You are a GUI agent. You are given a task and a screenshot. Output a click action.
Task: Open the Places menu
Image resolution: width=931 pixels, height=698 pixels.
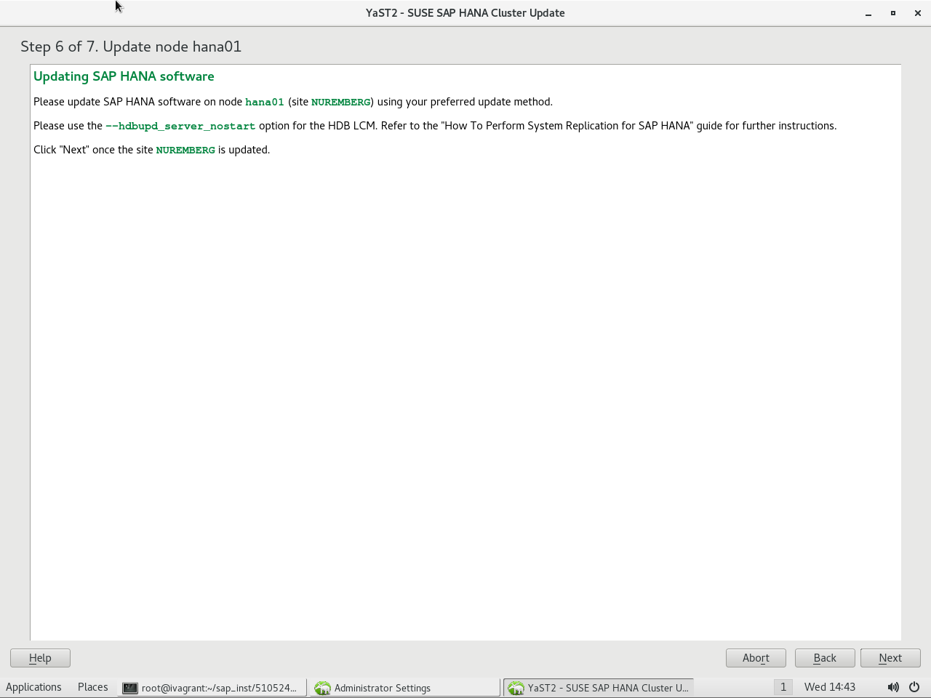click(x=92, y=687)
